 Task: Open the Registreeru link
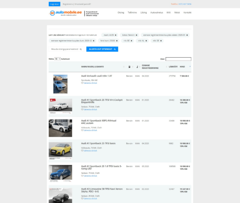click(68, 4)
